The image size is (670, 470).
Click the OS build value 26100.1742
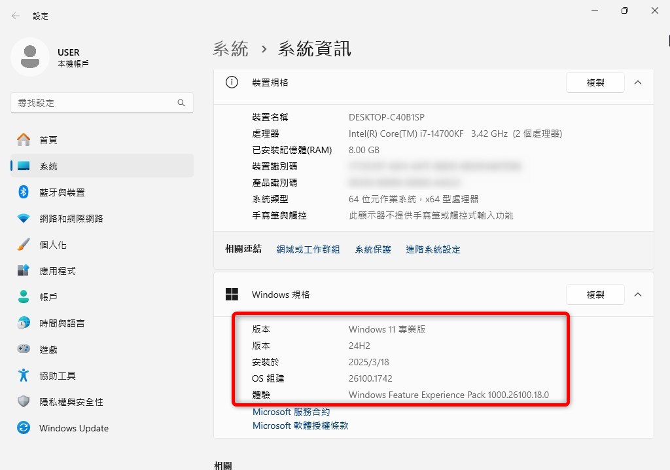tap(370, 378)
